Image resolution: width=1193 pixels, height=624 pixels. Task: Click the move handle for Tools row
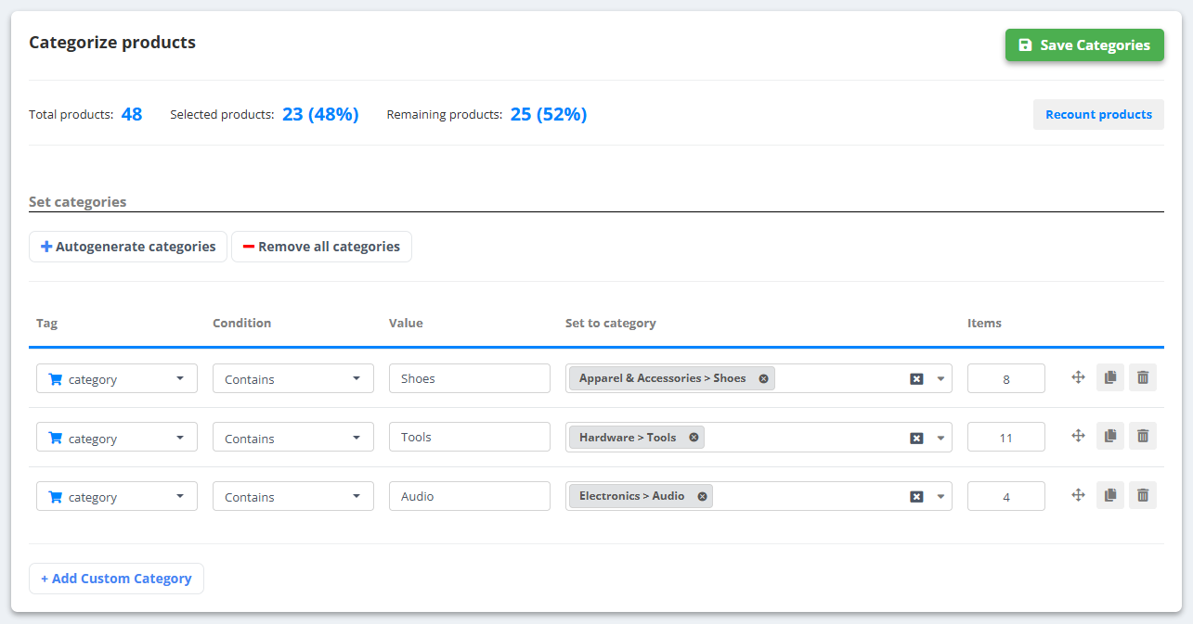(x=1078, y=436)
